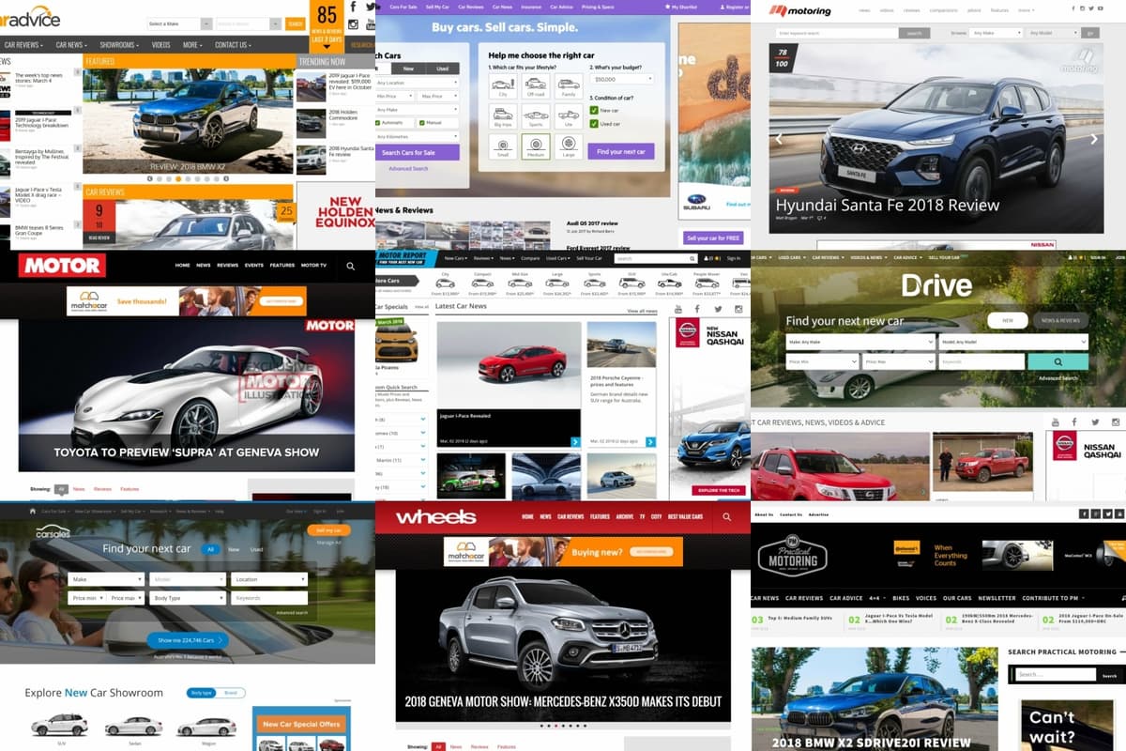Click previous arrow on Hyundai Santa Fe carousel
The height and width of the screenshot is (751, 1126).
click(778, 138)
